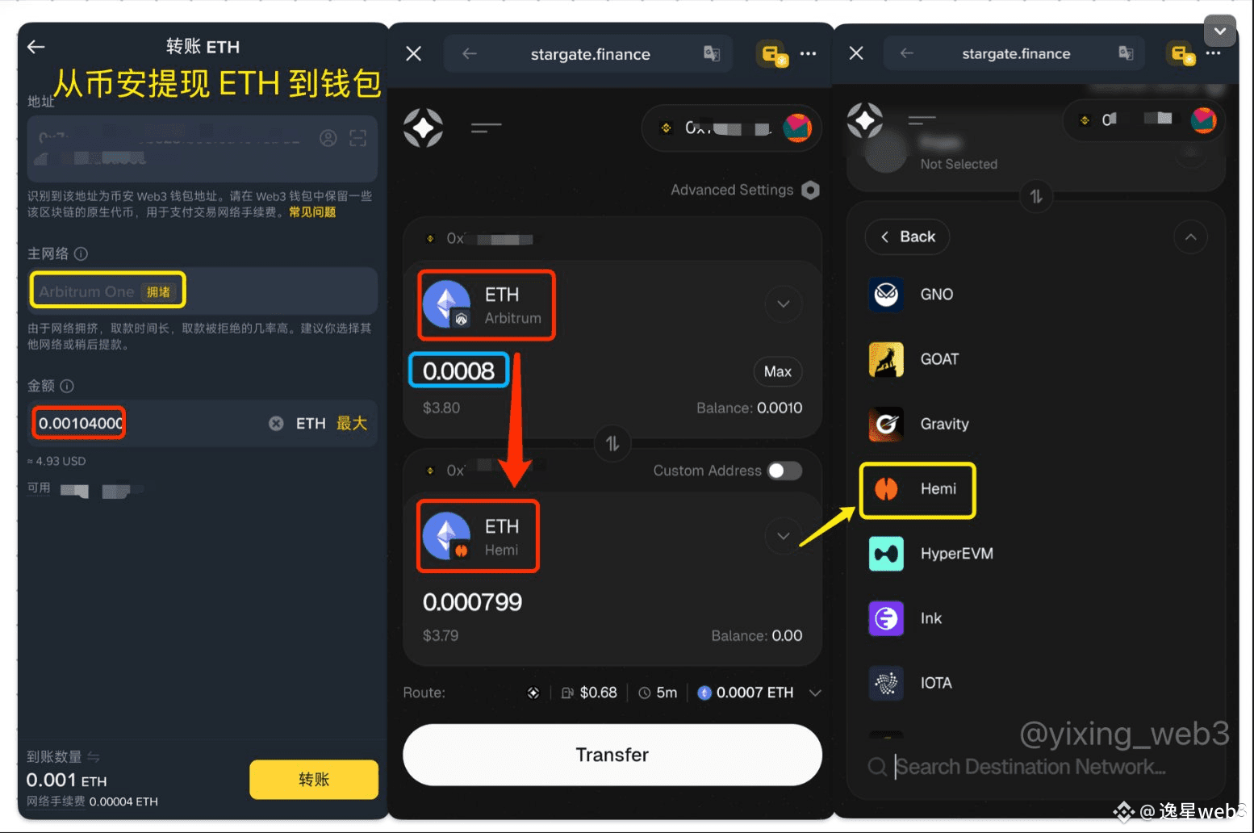The image size is (1254, 833).
Task: Click the translate icon in middle browser bar
Action: click(x=711, y=54)
